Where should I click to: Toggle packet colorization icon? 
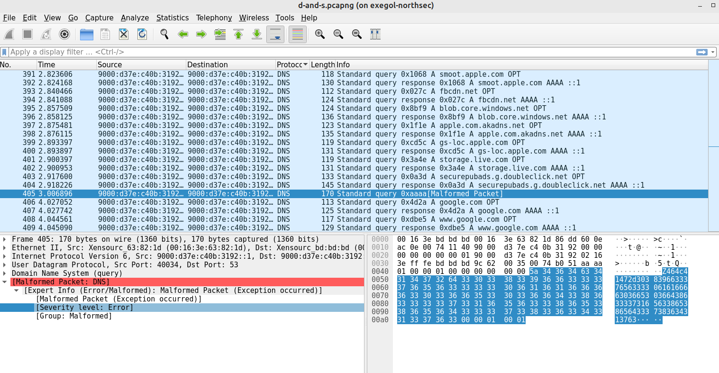pos(297,34)
